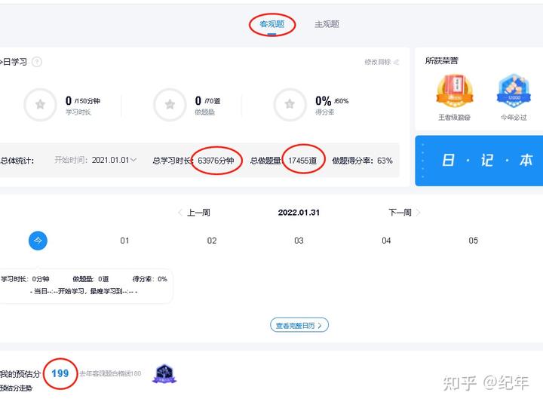This screenshot has width=543, height=405.
Task: Click 修改目标 edit link
Action: point(382,62)
